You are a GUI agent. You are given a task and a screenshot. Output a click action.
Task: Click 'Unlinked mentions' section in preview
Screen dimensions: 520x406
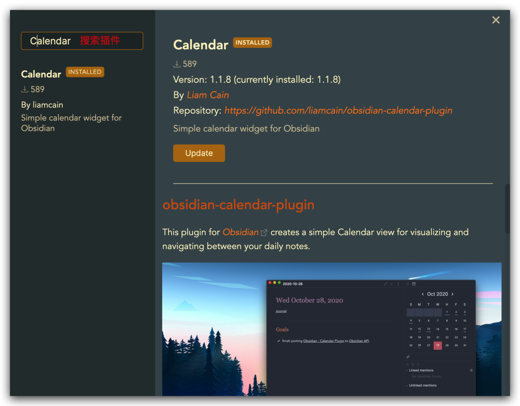(423, 385)
